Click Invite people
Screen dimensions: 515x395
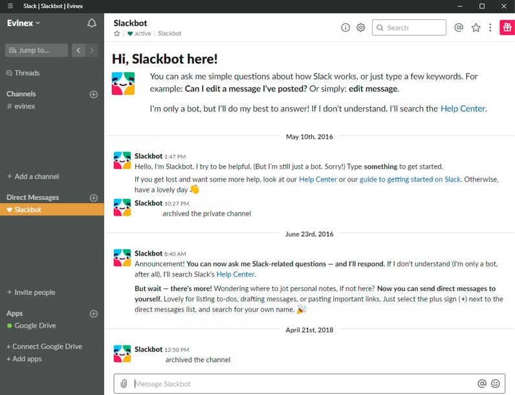point(31,292)
